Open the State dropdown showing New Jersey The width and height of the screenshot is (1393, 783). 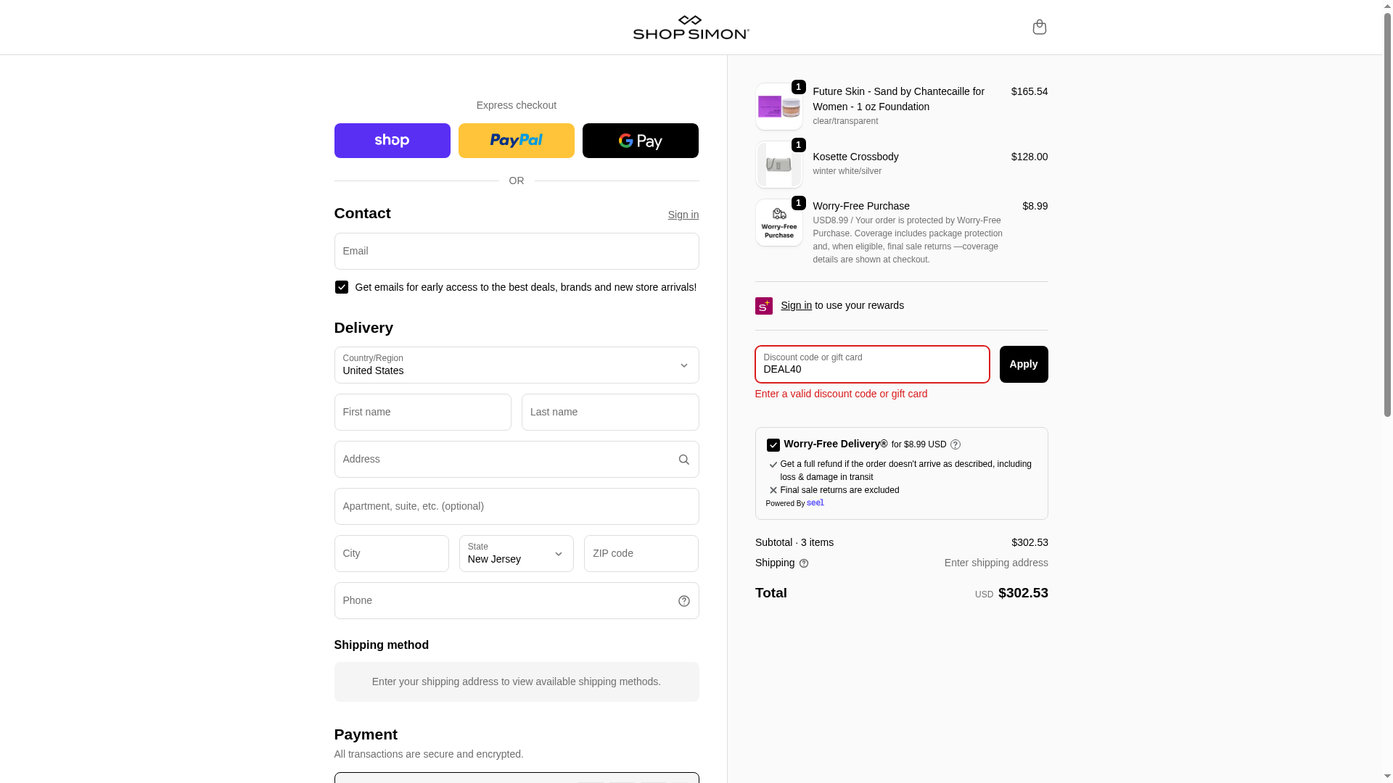[517, 554]
